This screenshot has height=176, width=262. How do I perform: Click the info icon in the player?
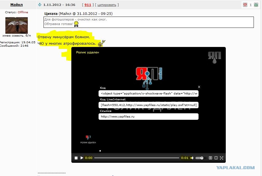[x=216, y=158]
